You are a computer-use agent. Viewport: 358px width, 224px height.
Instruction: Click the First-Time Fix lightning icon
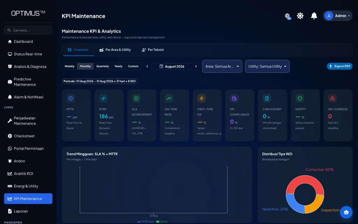click(x=202, y=98)
